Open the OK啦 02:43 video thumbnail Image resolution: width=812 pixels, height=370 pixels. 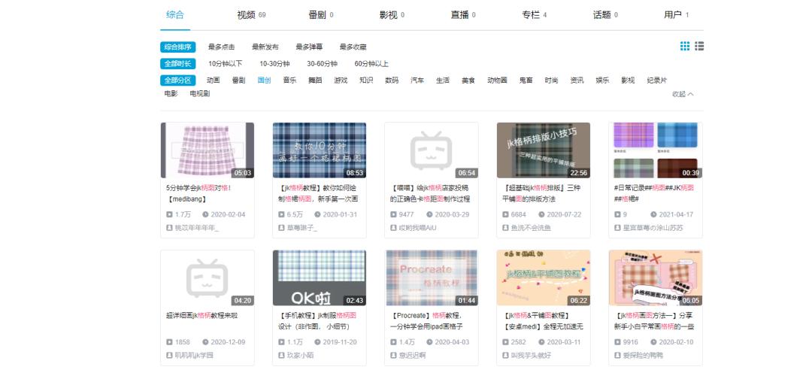click(320, 277)
